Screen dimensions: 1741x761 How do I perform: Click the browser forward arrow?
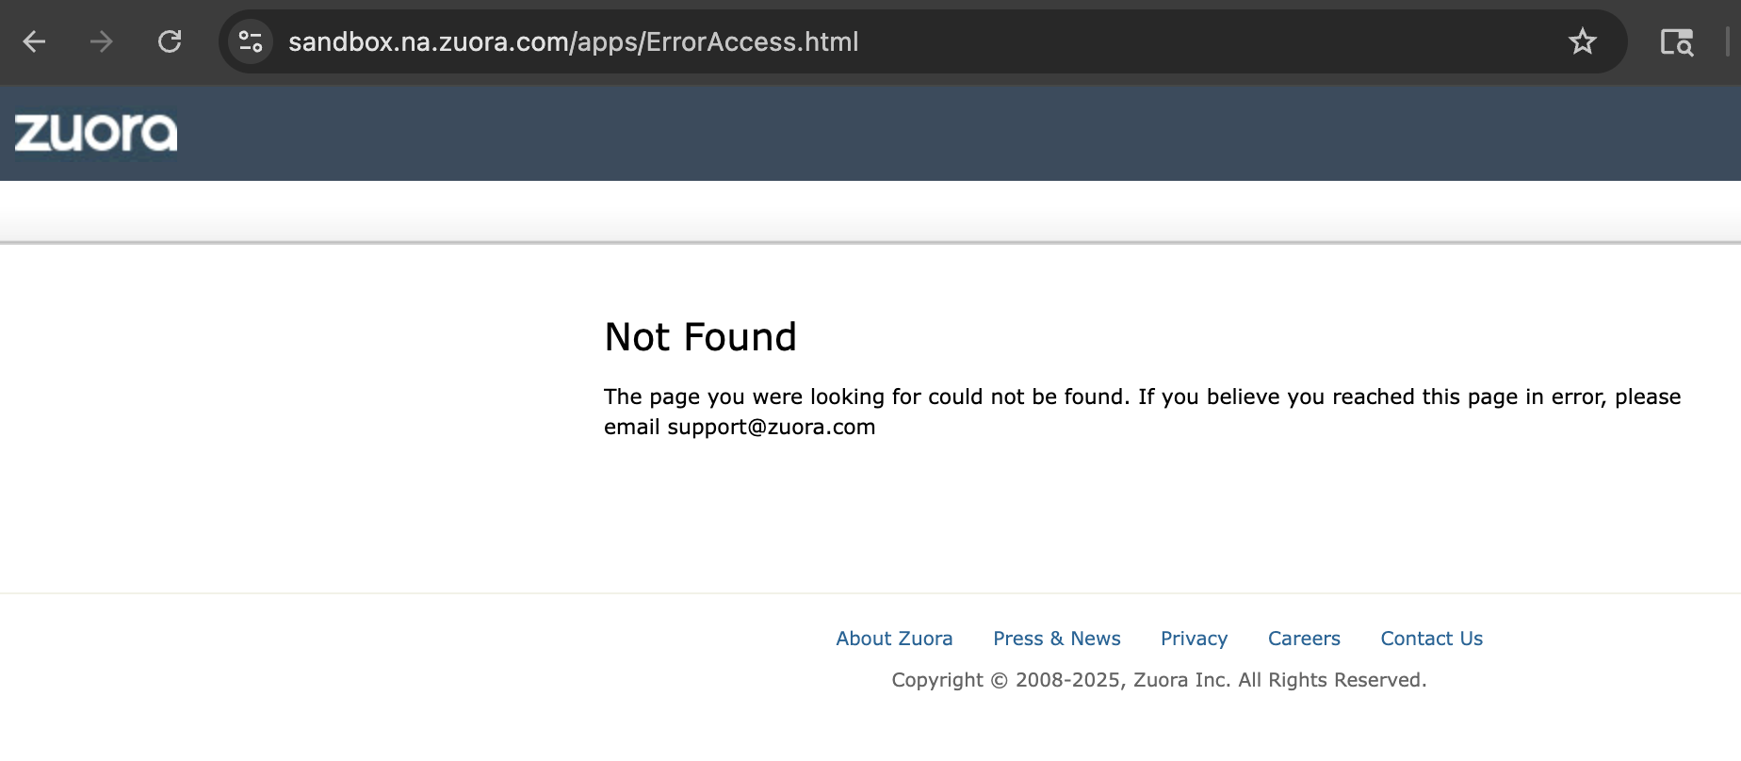102,41
